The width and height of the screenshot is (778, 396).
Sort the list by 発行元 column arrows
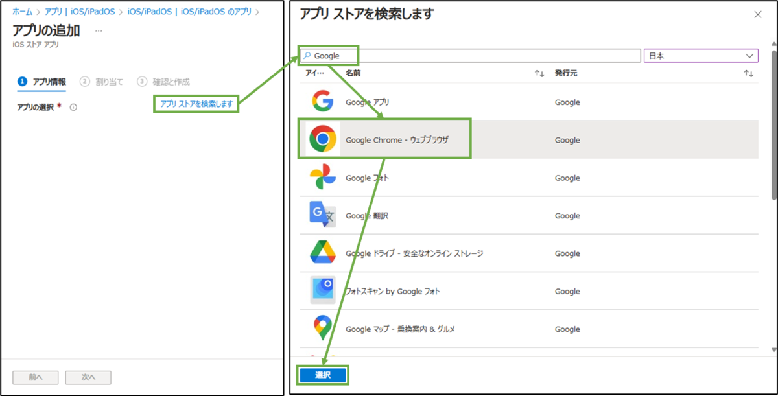[x=749, y=74]
